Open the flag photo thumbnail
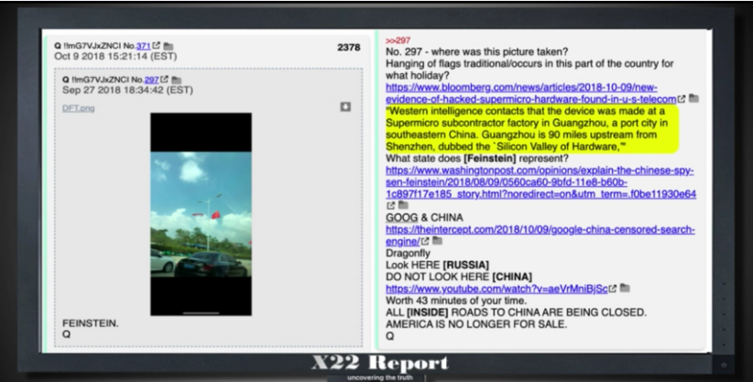This screenshot has height=382, width=753. click(x=201, y=214)
